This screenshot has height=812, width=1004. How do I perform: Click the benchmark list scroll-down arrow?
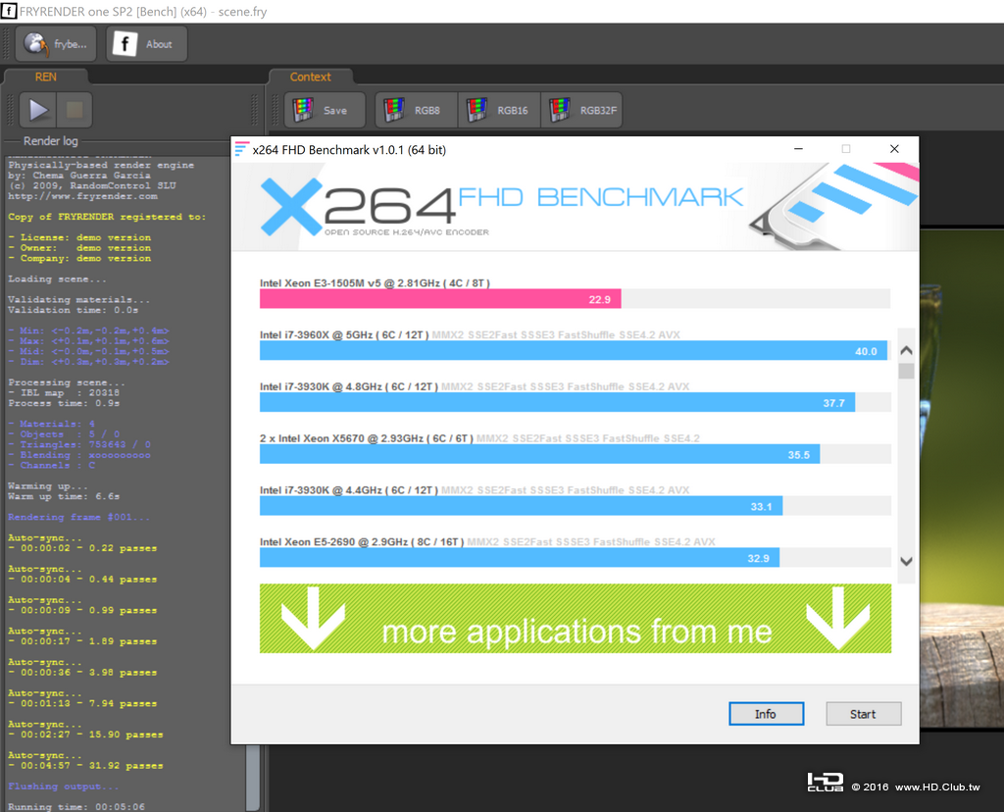click(906, 561)
